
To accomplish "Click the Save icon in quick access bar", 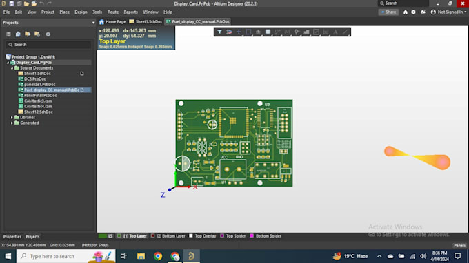I will (11, 3).
